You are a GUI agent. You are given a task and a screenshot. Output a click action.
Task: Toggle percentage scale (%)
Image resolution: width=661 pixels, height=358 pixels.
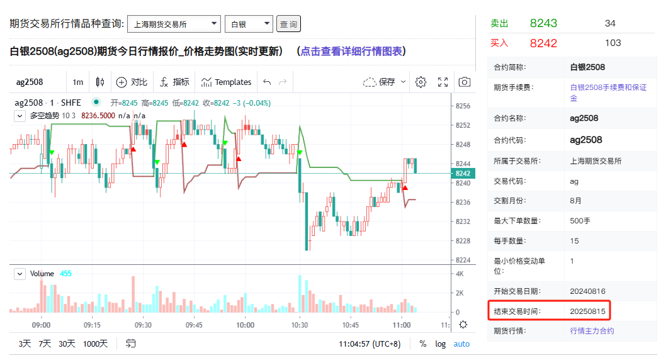423,344
